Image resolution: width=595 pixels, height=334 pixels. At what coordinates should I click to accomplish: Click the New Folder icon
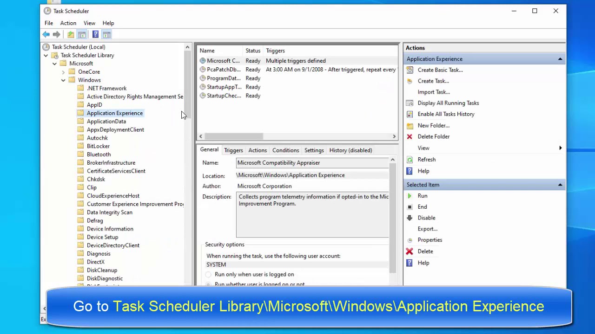[410, 126]
